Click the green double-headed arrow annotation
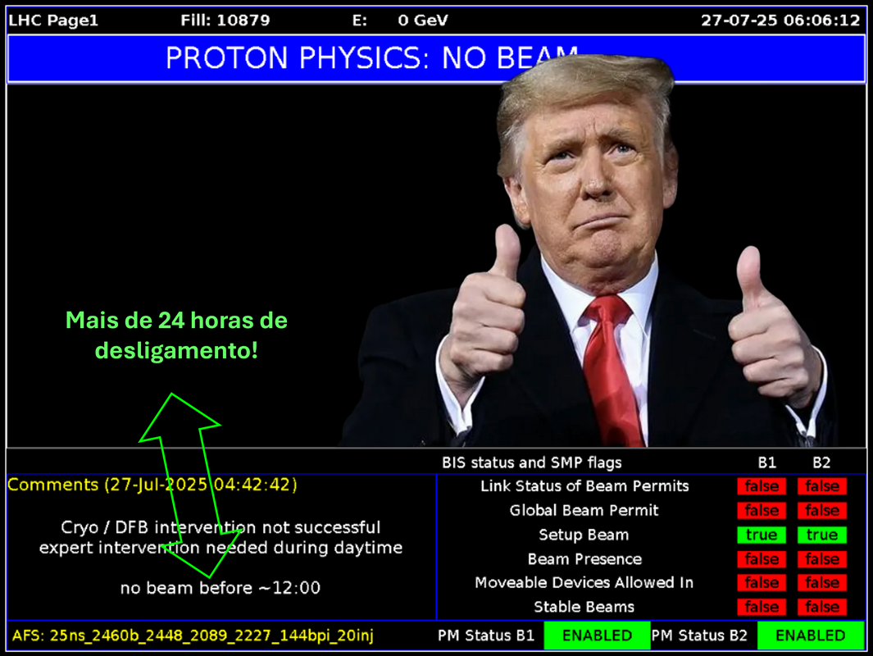The height and width of the screenshot is (656, 873). 180,484
